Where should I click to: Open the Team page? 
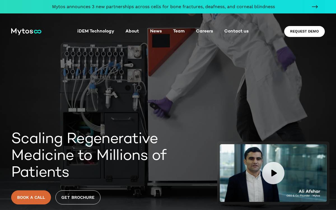click(x=179, y=31)
